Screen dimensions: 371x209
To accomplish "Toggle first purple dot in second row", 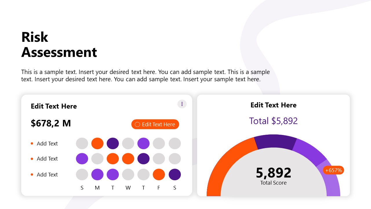I will tap(82, 159).
